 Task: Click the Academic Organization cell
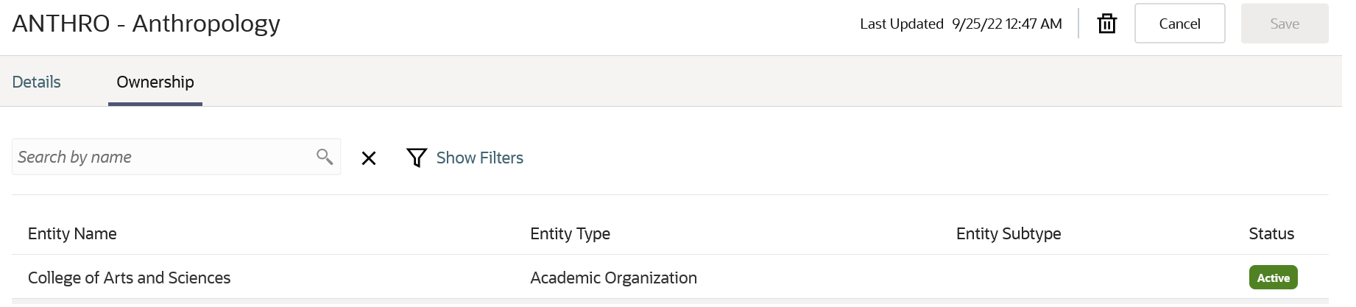(x=613, y=278)
